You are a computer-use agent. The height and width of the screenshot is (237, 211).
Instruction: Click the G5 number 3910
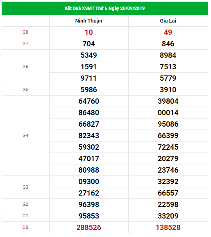pyautogui.click(x=168, y=90)
